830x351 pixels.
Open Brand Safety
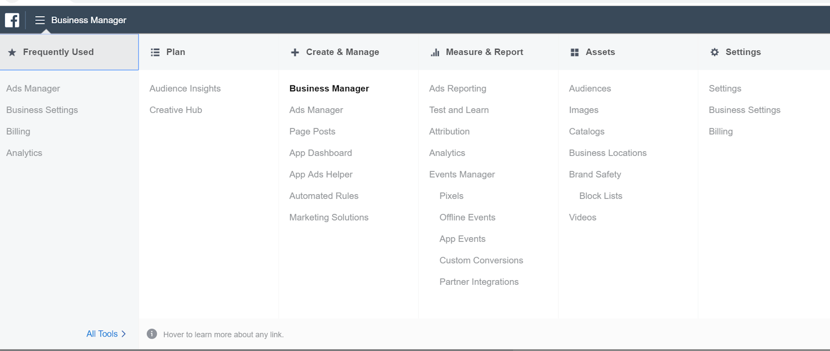coord(595,174)
